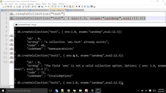
Task: Open the Run menu
Action: (49, 4)
